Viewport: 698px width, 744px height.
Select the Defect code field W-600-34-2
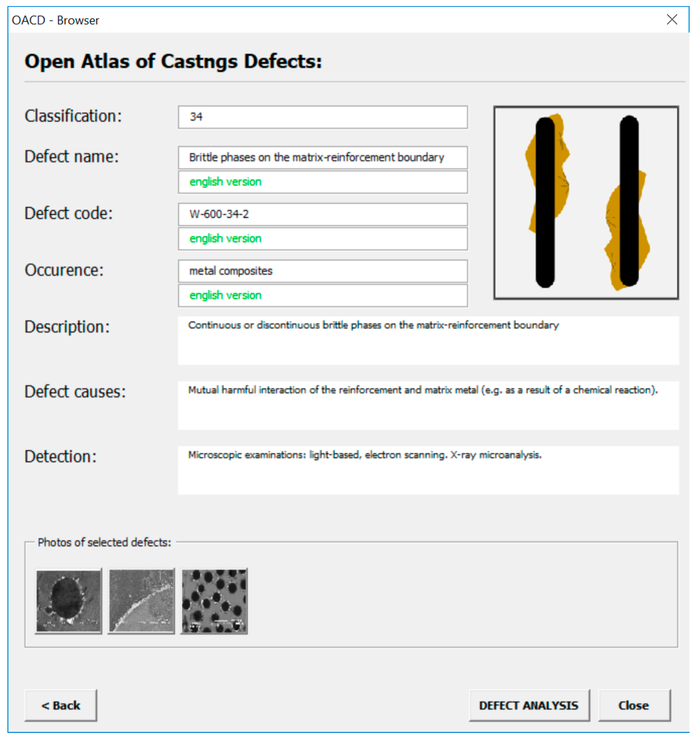(322, 214)
